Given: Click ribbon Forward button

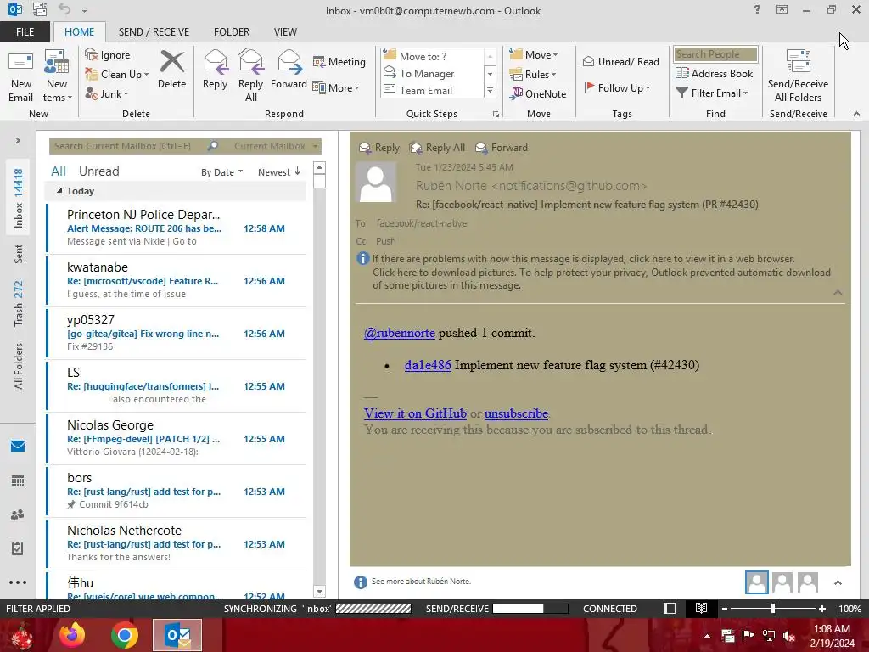Looking at the screenshot, I should coord(289,70).
